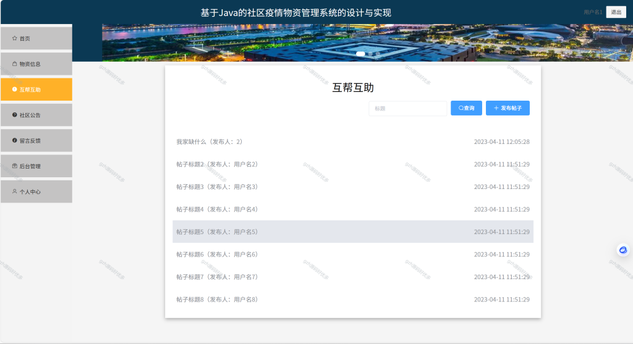
Task: Log out with the 退出 button
Action: (x=616, y=12)
